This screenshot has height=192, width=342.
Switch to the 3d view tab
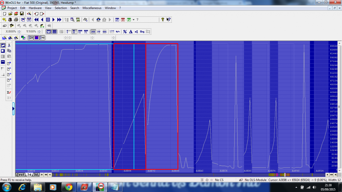[x=36, y=175]
